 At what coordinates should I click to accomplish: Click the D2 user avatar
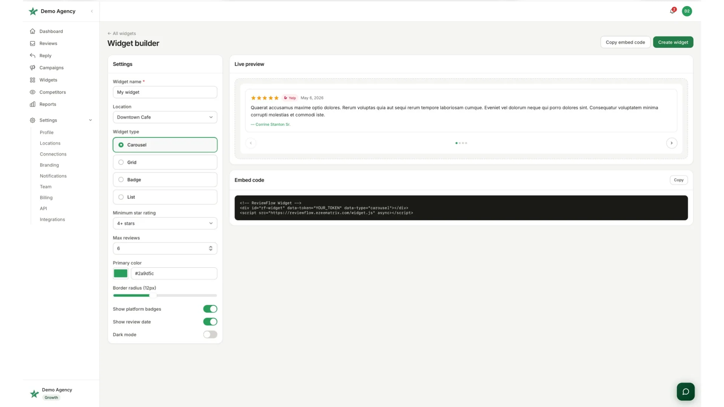coord(687,11)
